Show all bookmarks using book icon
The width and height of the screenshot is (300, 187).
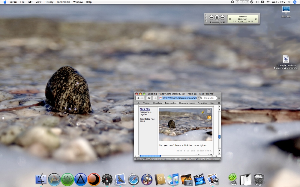point(138,103)
